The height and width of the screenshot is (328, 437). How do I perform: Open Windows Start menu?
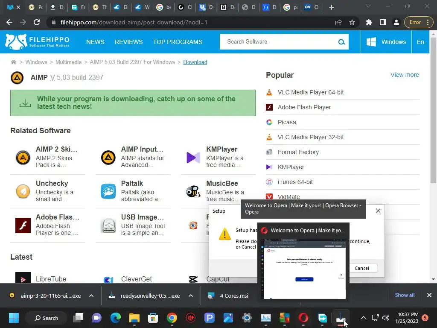click(x=14, y=318)
